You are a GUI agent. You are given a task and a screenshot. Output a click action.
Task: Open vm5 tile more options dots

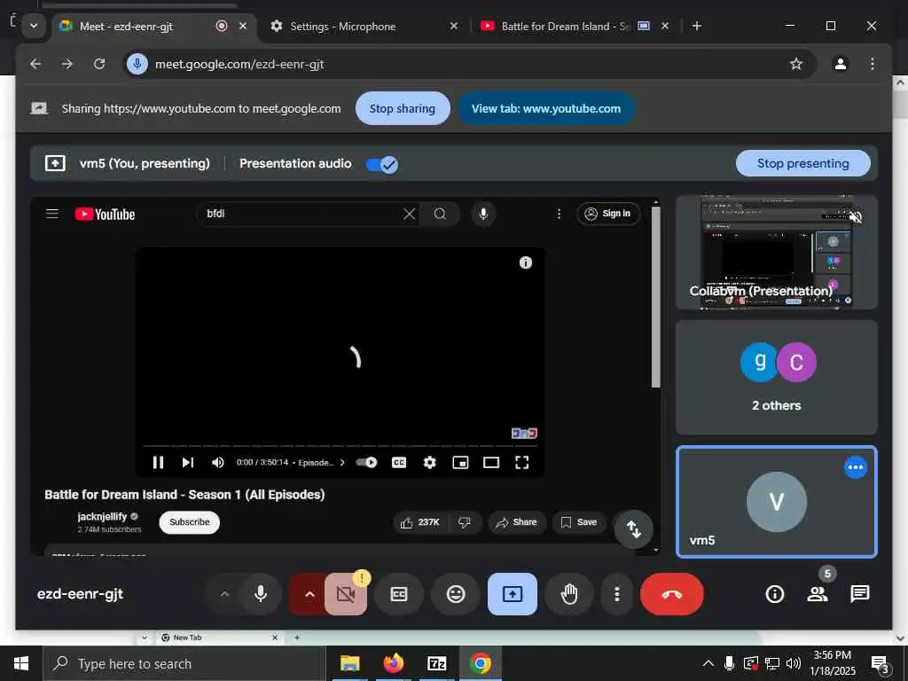point(856,467)
